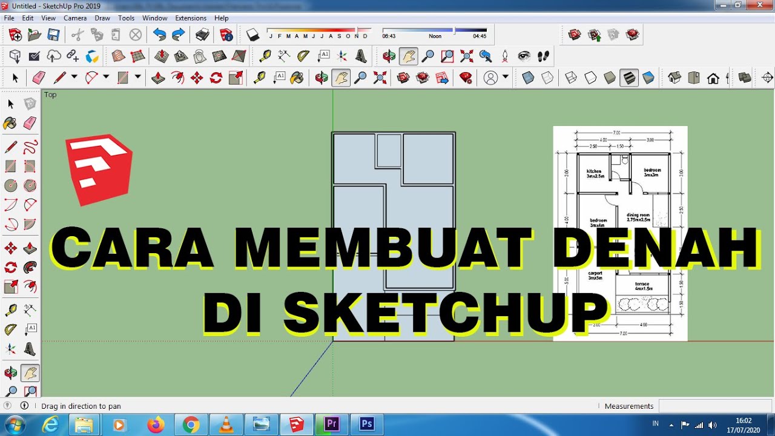
Task: Click the Windows Start button
Action: tap(14, 424)
